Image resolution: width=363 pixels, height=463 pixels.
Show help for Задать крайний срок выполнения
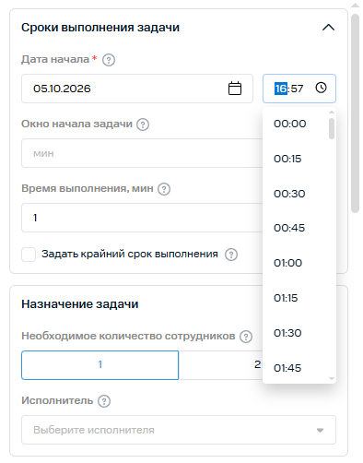click(231, 255)
